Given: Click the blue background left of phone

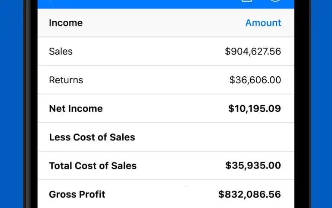Looking at the screenshot, I should (x=12, y=104).
